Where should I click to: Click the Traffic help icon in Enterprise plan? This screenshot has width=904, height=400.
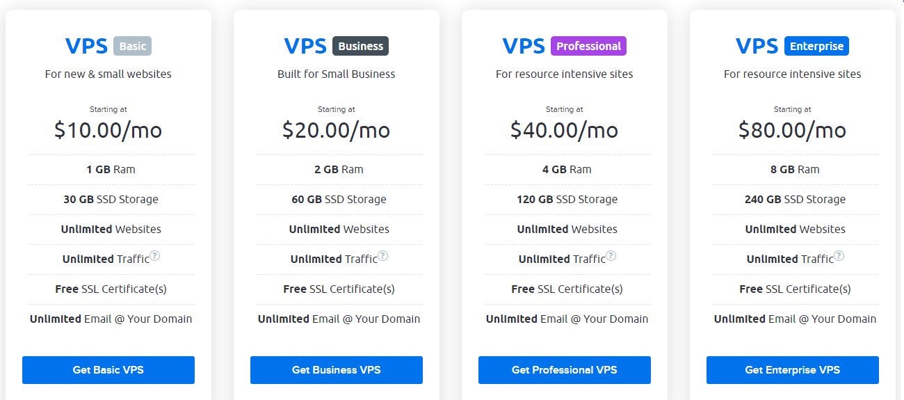839,256
